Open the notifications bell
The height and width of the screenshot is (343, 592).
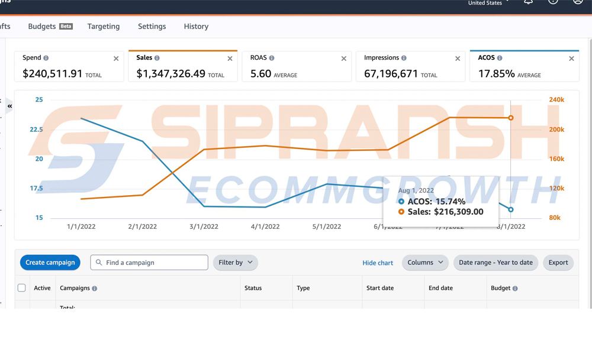(528, 2)
